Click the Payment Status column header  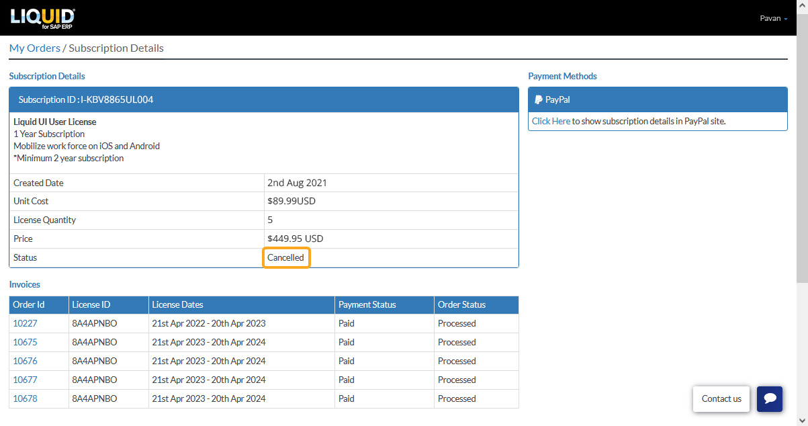(x=384, y=304)
